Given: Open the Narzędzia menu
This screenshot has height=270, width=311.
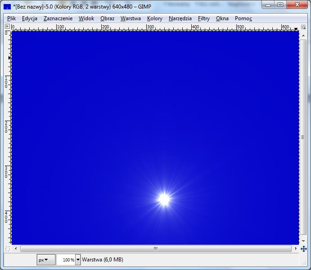Looking at the screenshot, I should 180,18.
